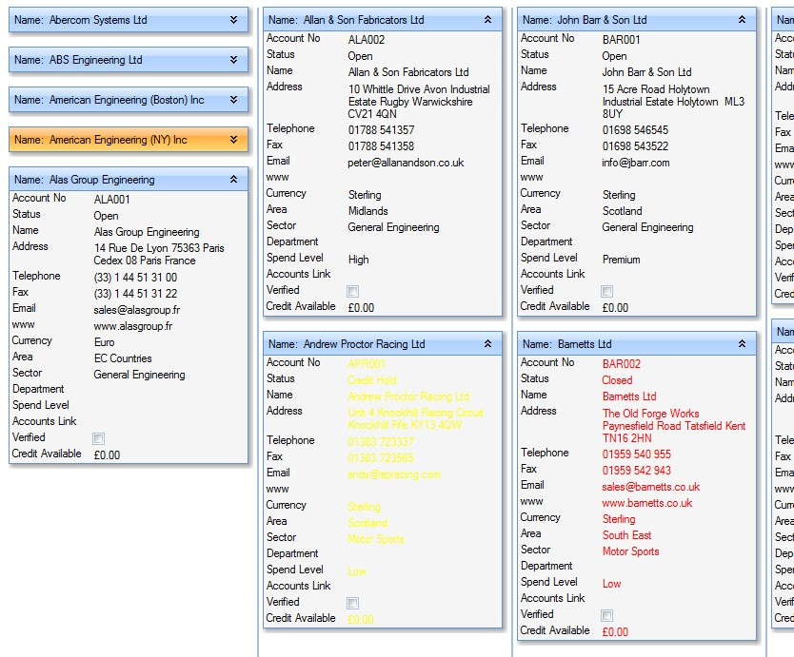The height and width of the screenshot is (657, 794).
Task: Collapse Allan & Son Fabricators Ltd card
Action: (488, 20)
